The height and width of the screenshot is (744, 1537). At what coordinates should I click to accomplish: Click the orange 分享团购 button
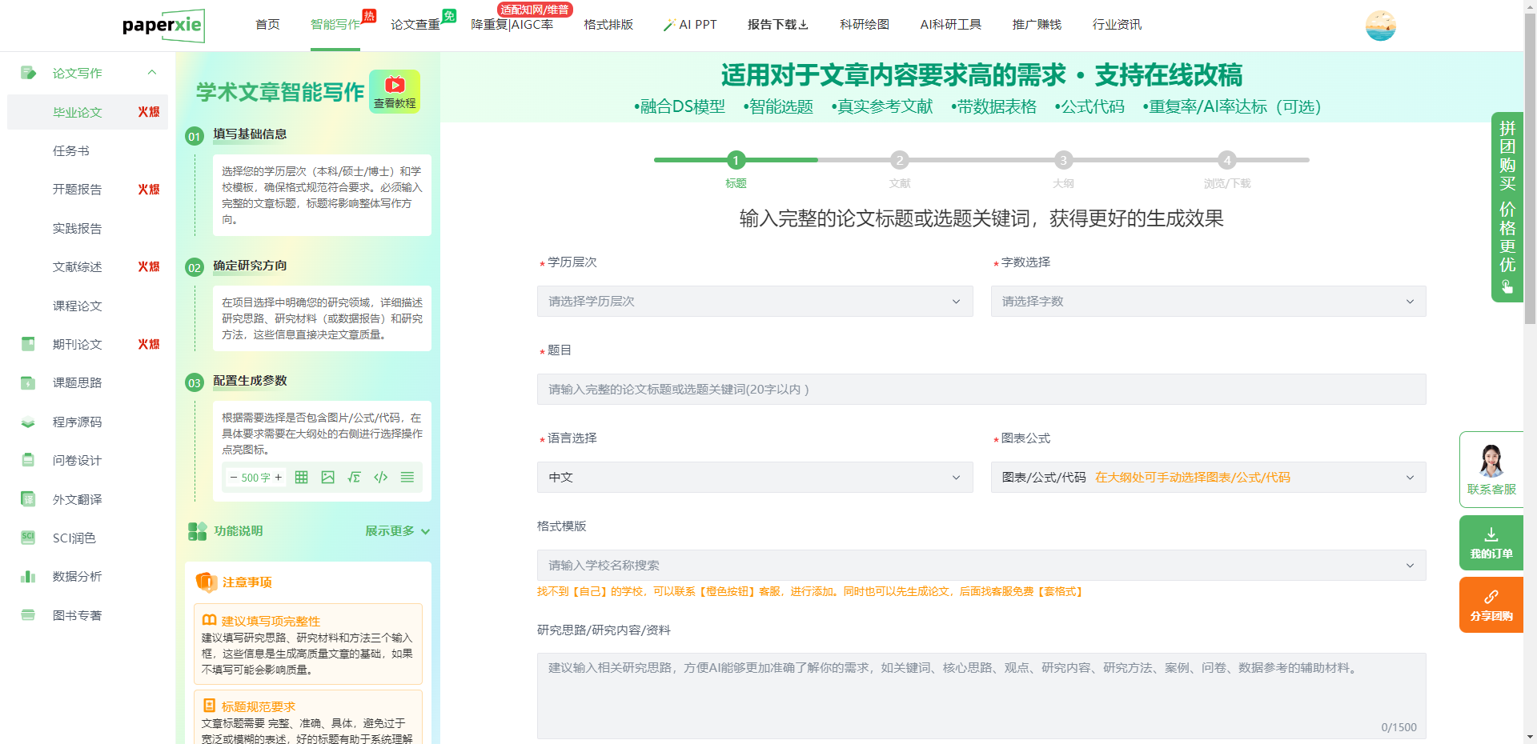pyautogui.click(x=1491, y=605)
